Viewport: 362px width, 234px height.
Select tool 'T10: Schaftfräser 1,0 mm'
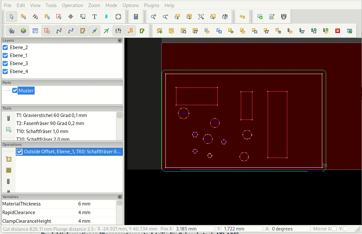coord(42,131)
